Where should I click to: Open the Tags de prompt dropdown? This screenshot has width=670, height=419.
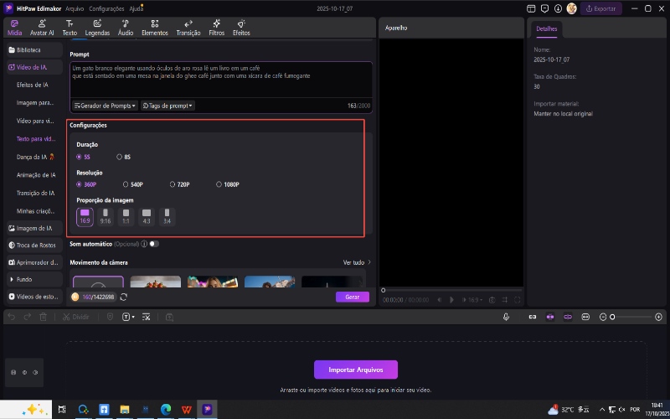click(167, 106)
